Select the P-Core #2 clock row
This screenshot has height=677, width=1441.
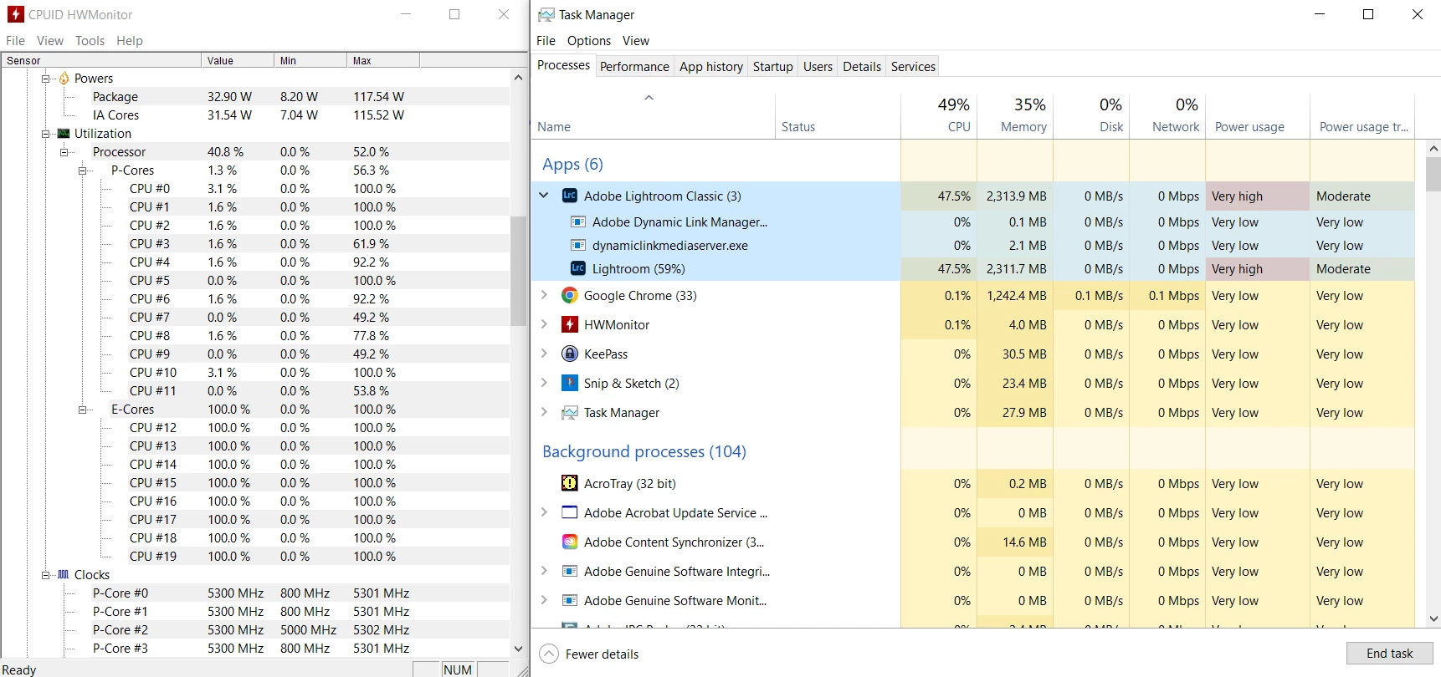(256, 630)
